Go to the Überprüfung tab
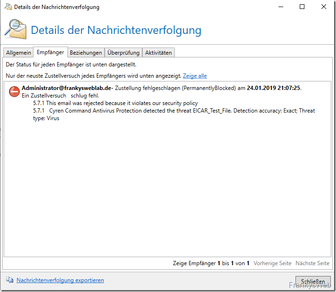The height and width of the screenshot is (292, 336). point(123,53)
